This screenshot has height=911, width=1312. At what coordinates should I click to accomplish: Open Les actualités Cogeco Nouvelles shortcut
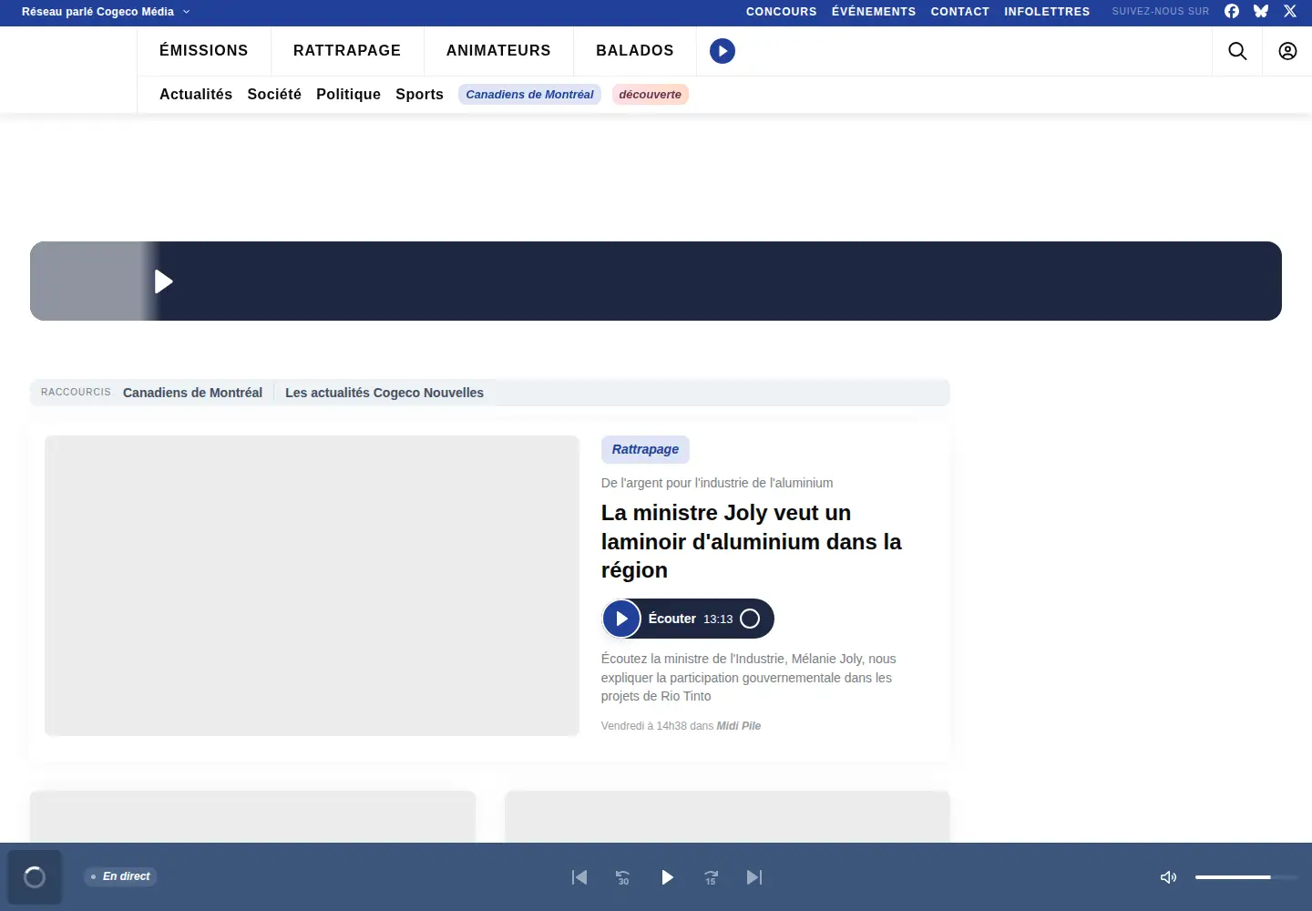(x=384, y=393)
